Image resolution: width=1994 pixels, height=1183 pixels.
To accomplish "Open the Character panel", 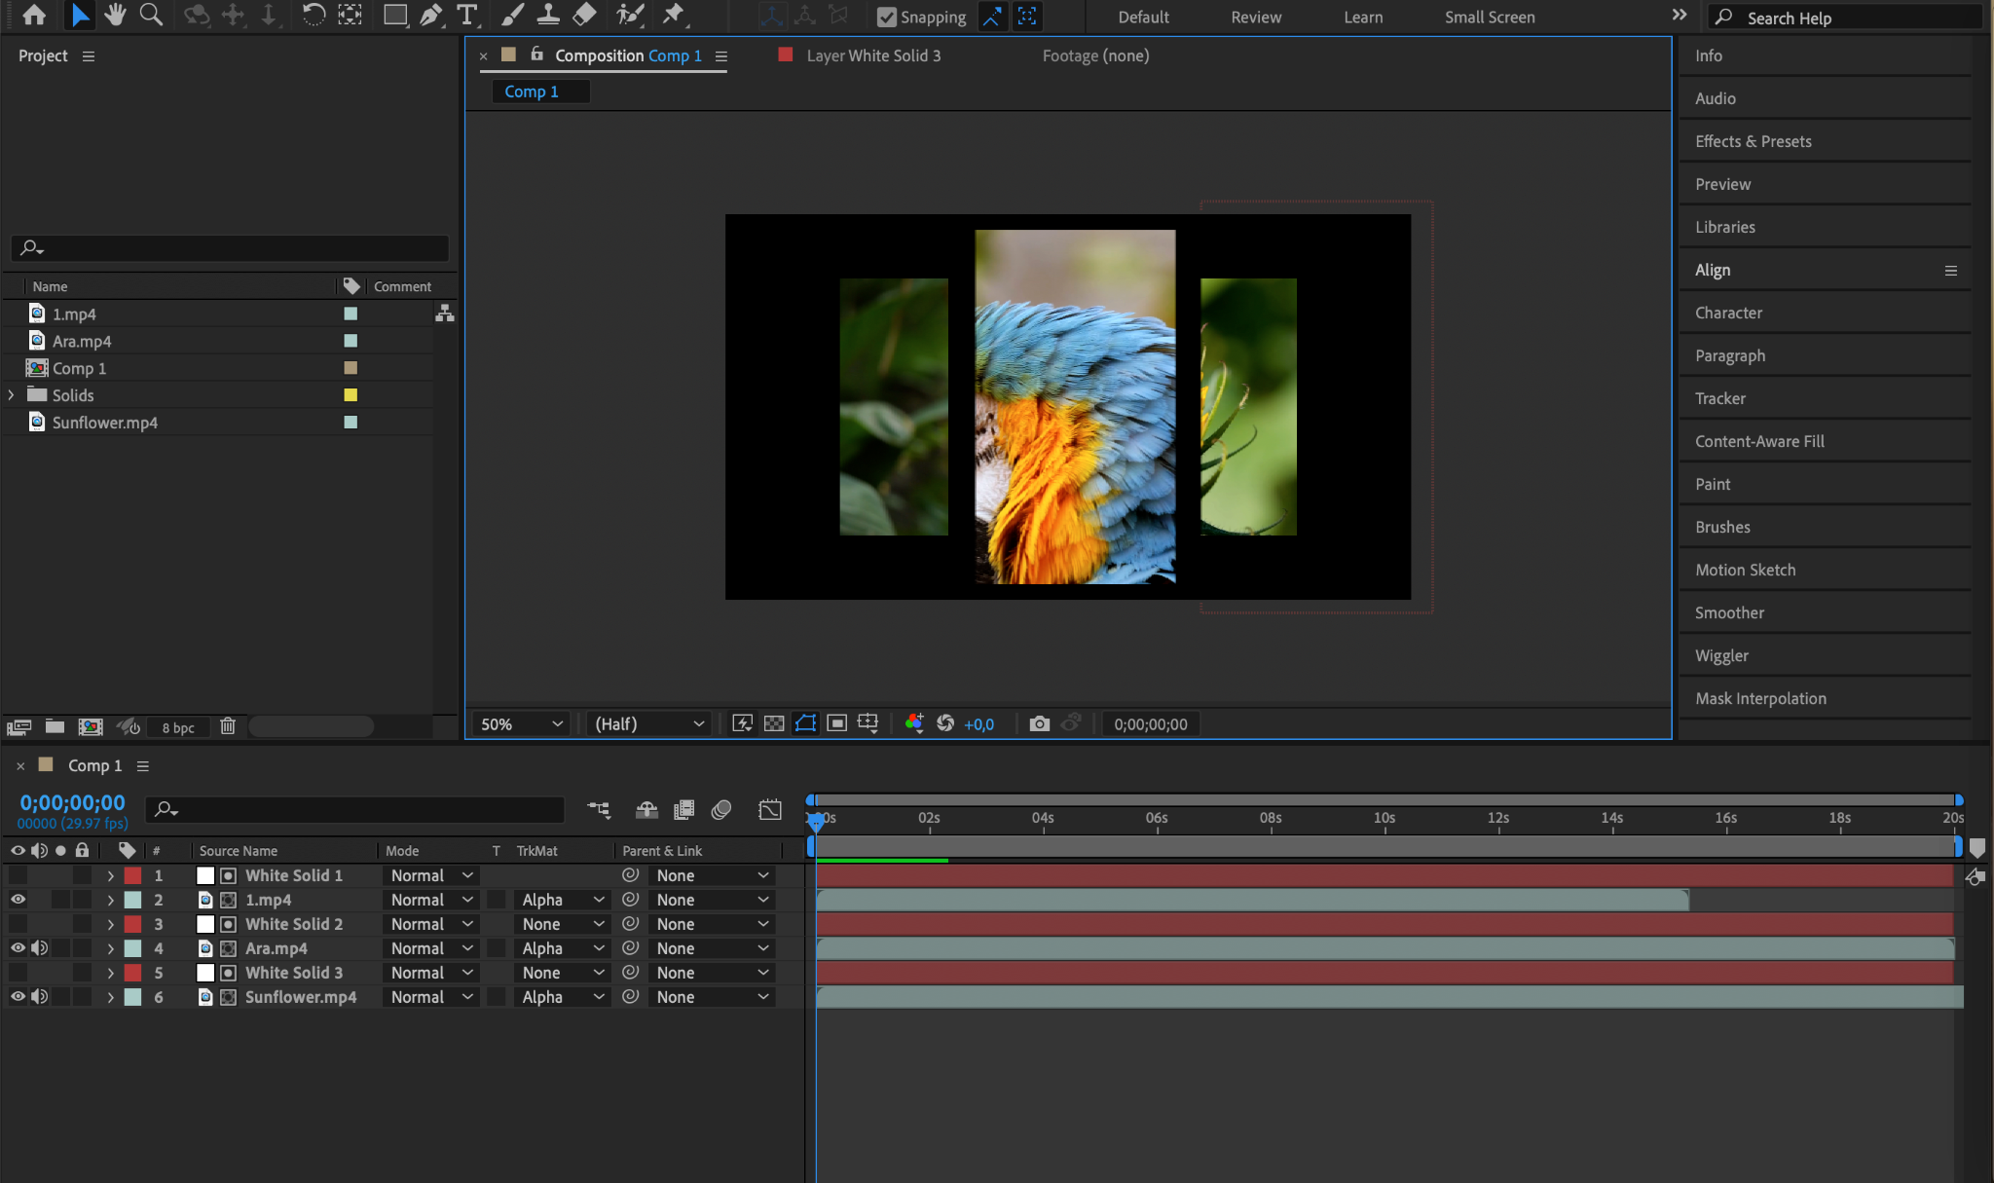I will click(x=1728, y=313).
